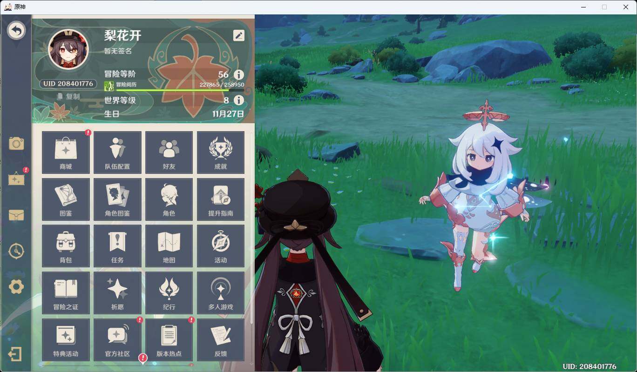Open 多人游戏 co-op mode

tap(221, 293)
